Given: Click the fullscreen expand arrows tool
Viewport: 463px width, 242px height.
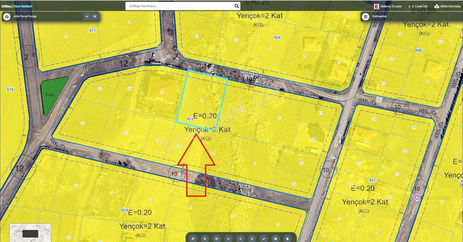Looking at the screenshot, I should [252, 239].
